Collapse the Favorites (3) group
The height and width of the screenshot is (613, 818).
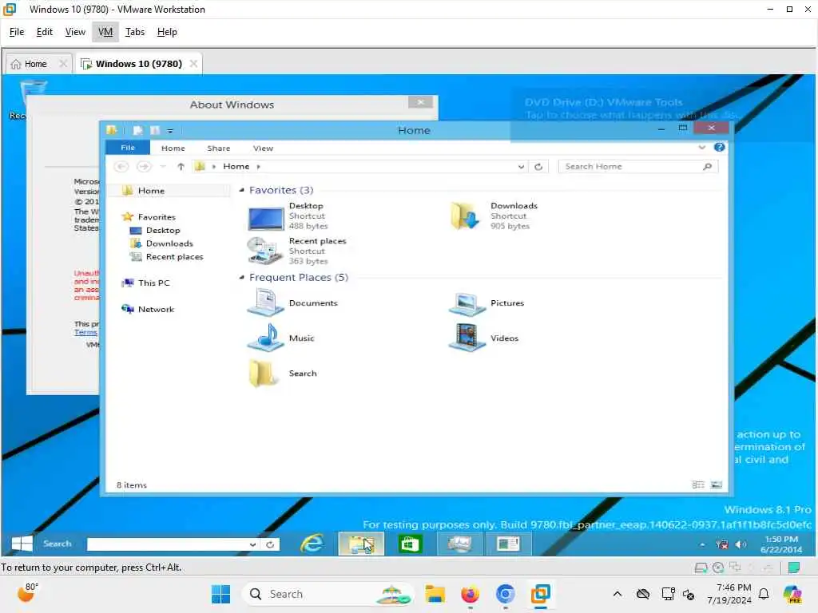point(241,190)
